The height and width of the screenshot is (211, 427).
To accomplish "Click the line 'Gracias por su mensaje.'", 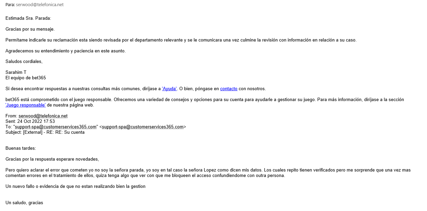I will [30, 29].
